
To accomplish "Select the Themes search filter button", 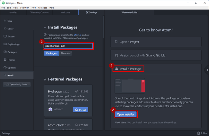I will click(x=65, y=53).
